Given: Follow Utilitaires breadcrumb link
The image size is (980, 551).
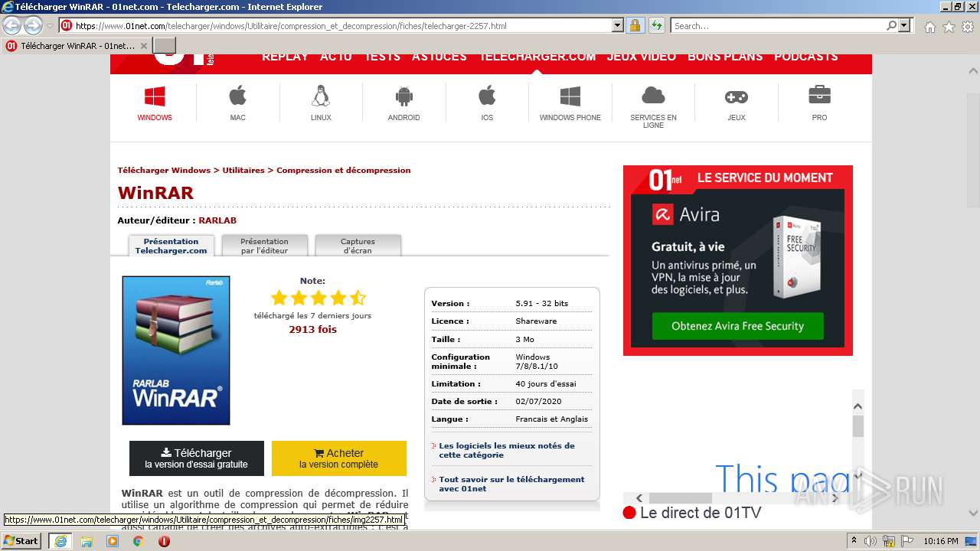Looking at the screenshot, I should point(243,170).
